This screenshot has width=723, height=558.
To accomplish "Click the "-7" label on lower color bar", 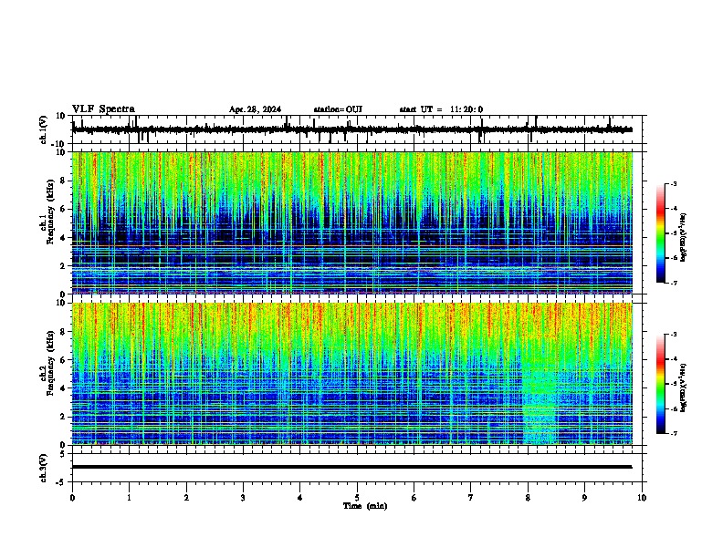I will tap(674, 433).
